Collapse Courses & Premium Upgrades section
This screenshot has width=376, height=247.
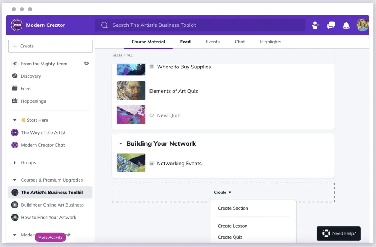point(15,180)
